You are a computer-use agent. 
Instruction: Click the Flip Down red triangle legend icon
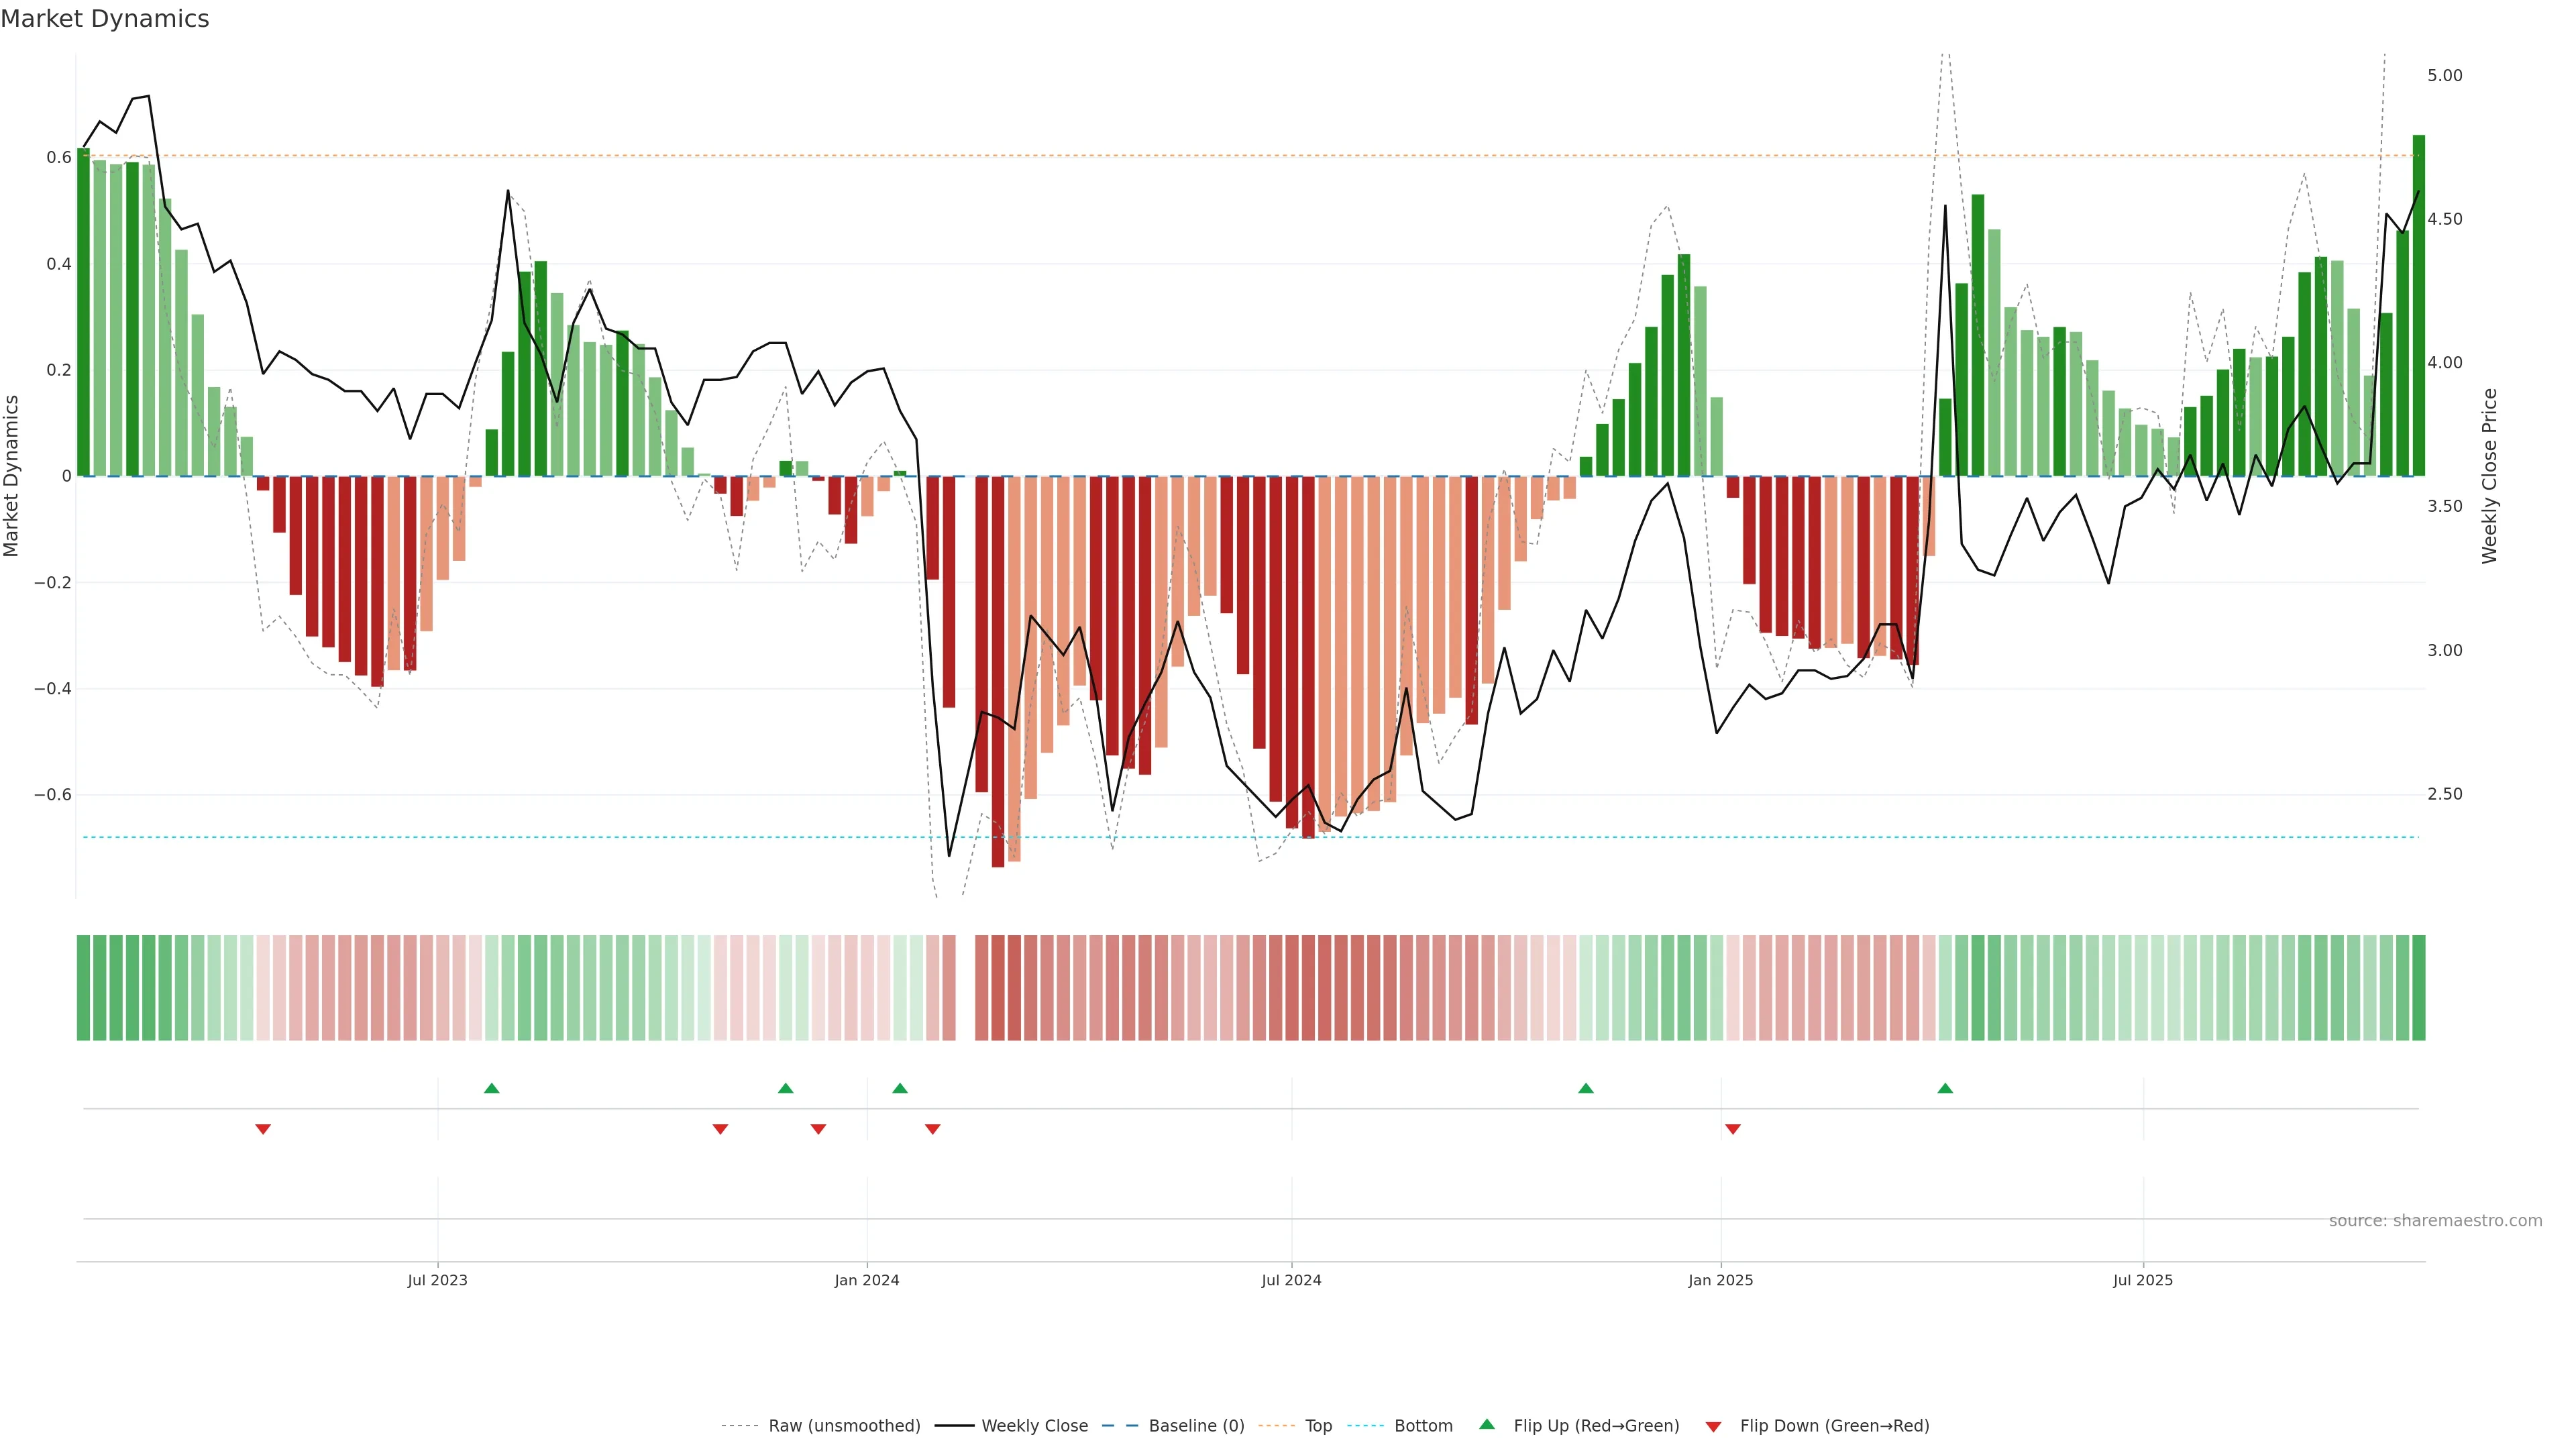[x=1713, y=1427]
